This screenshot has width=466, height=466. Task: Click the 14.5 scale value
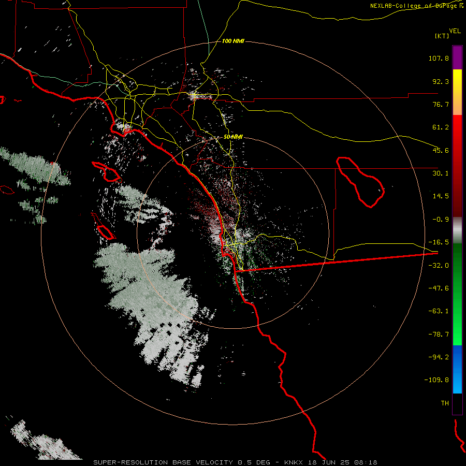pos(441,196)
